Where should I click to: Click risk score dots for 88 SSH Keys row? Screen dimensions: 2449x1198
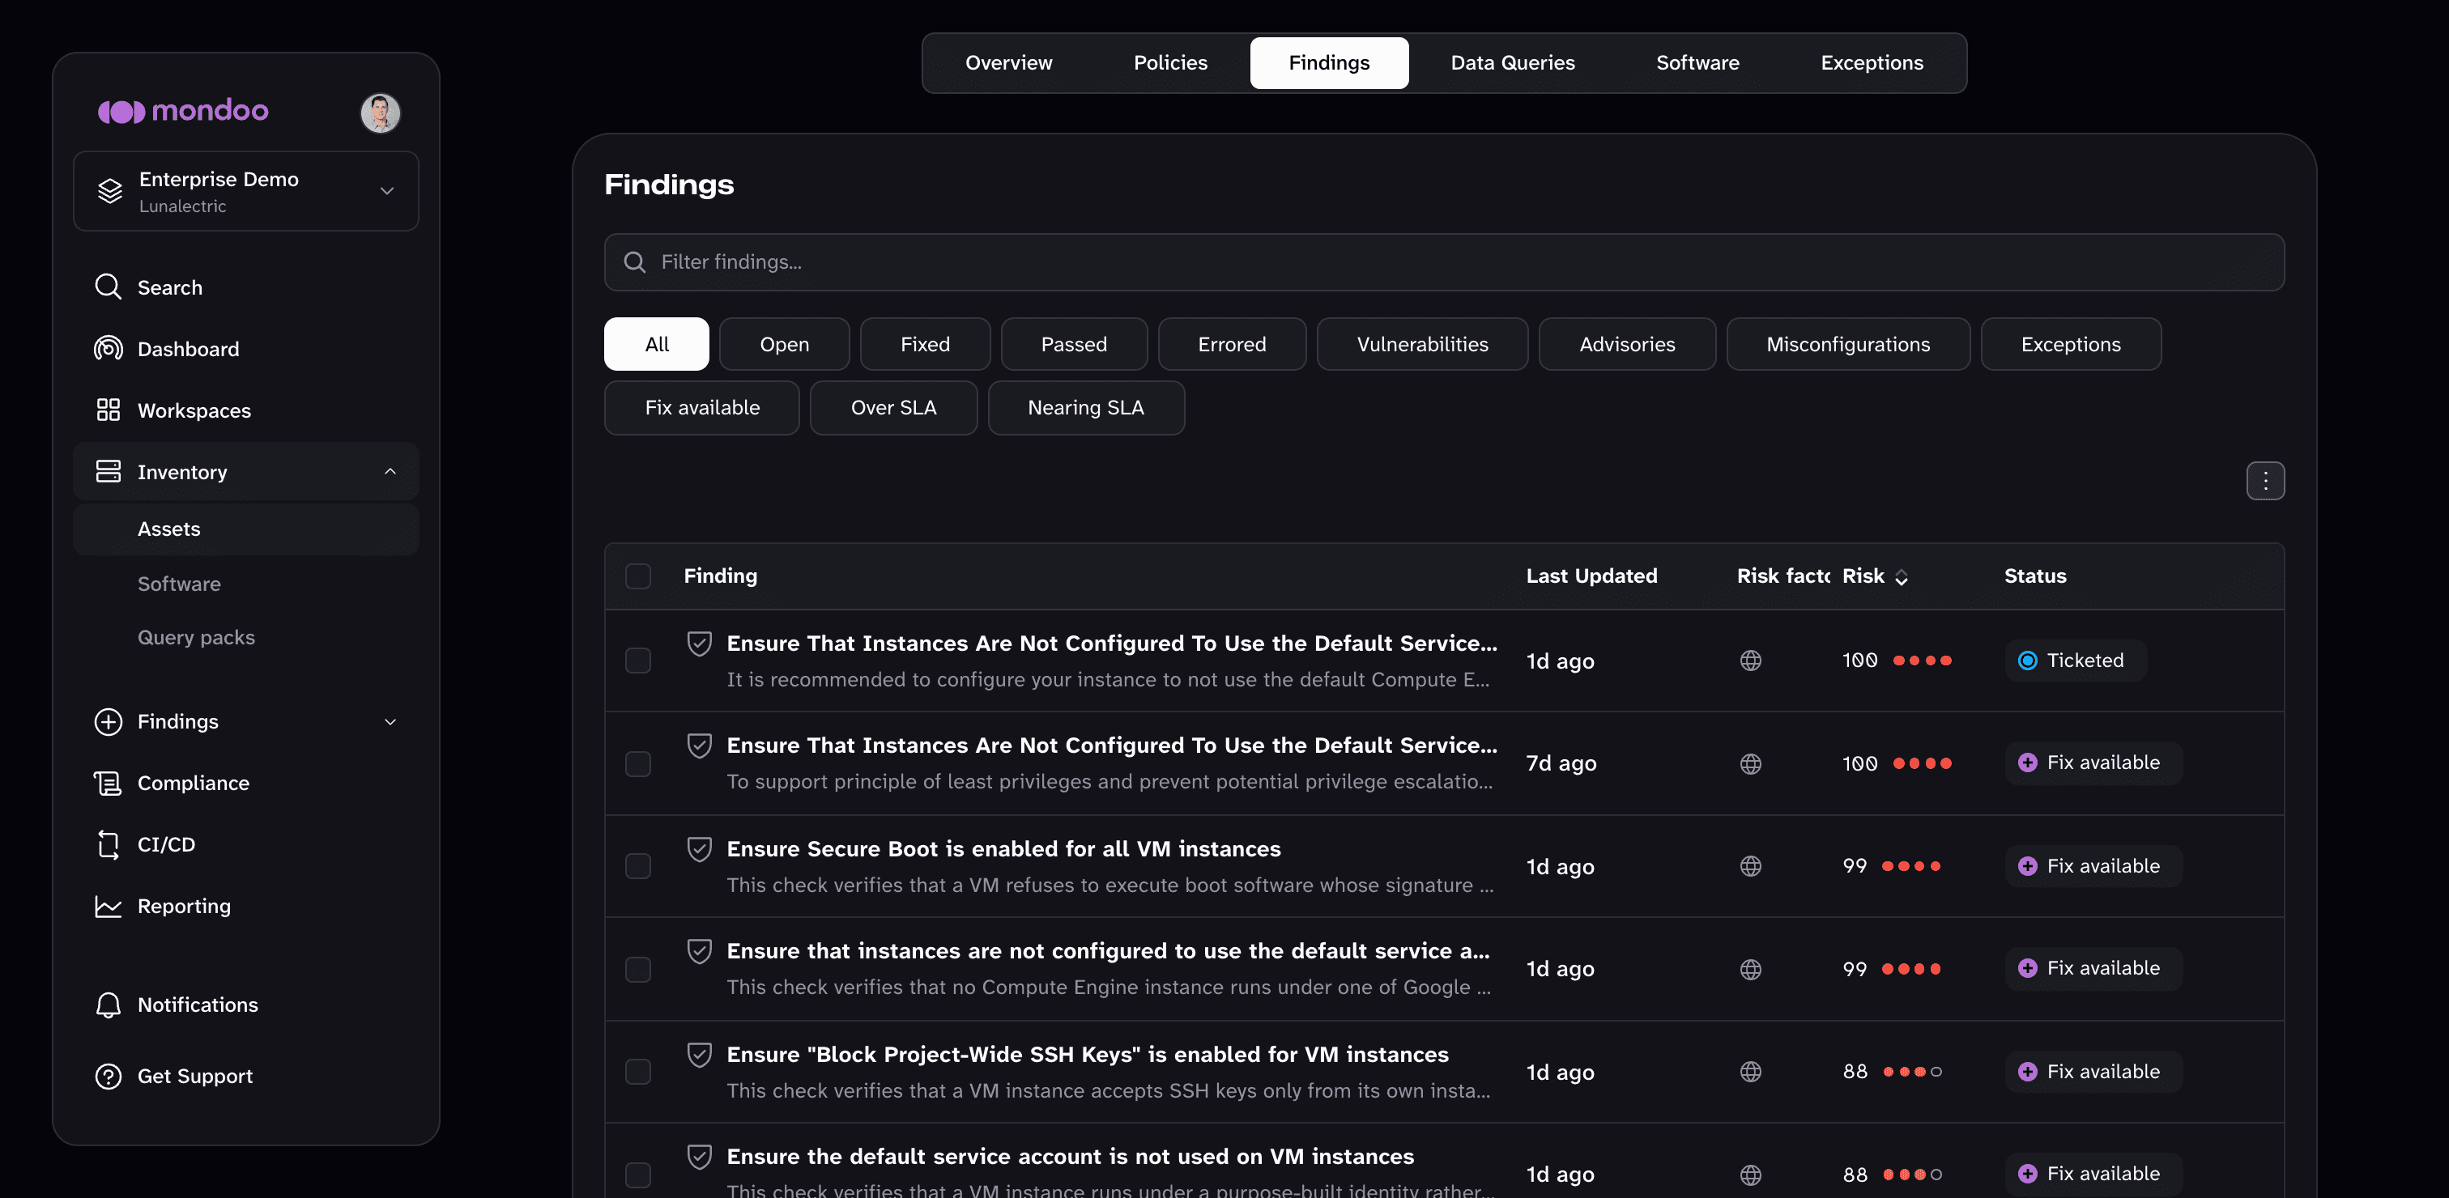1913,1072
